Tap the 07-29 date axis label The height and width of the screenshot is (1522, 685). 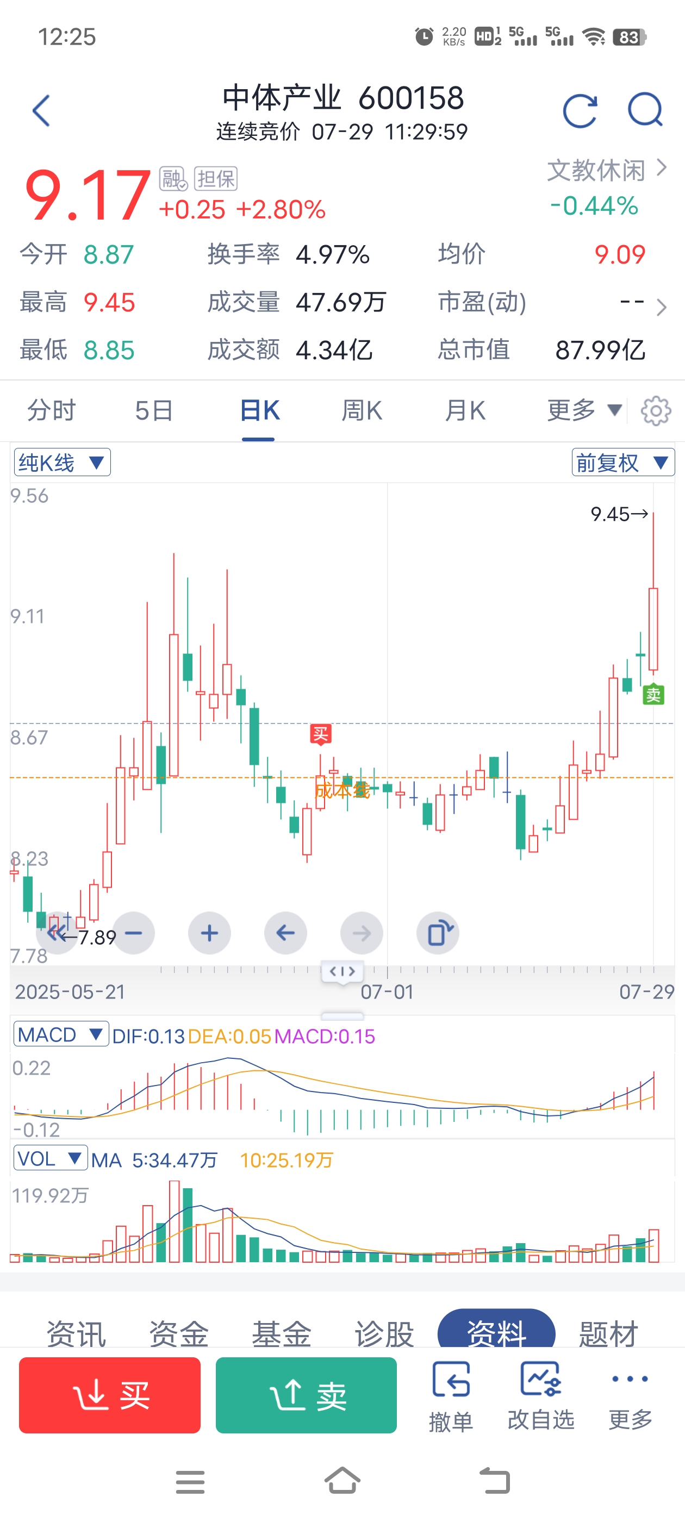(x=646, y=991)
